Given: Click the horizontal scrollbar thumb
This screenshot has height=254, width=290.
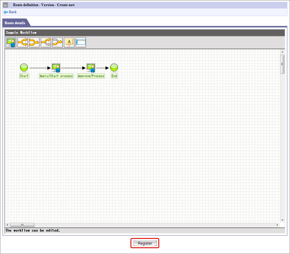Looking at the screenshot, I should 22,225.
